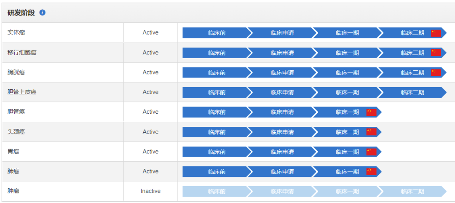Click China flag in 实体瘤 row

tap(436, 33)
